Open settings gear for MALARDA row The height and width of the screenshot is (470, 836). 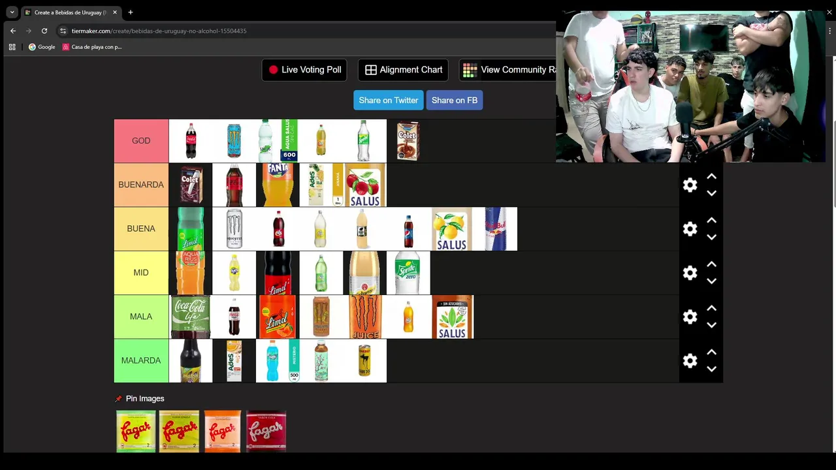tap(690, 360)
